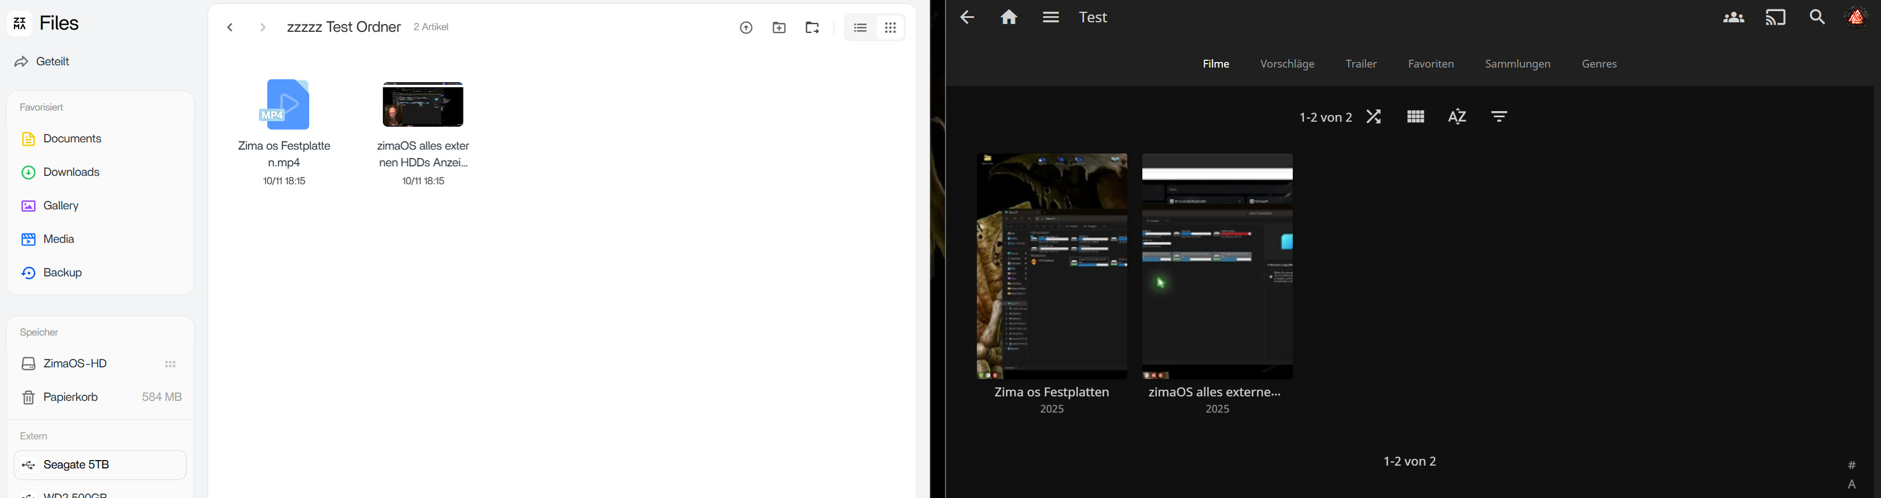Image resolution: width=1881 pixels, height=498 pixels.
Task: Click the upload icon in Files toolbar
Action: click(x=745, y=28)
